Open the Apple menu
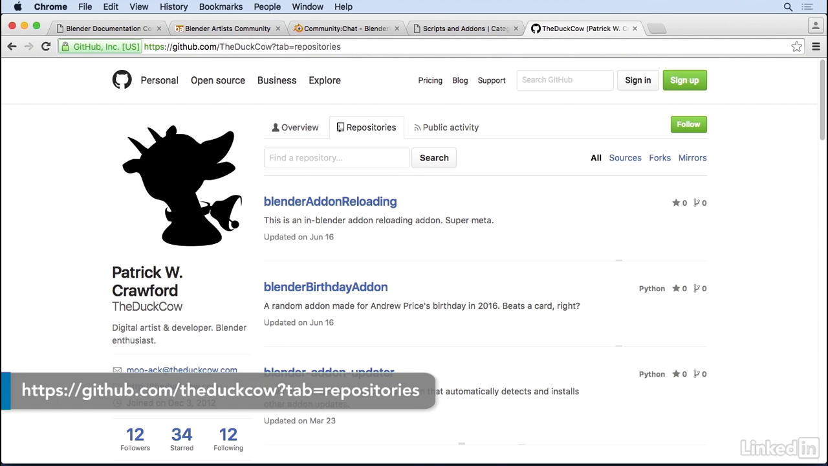This screenshot has width=828, height=466. pos(17,6)
